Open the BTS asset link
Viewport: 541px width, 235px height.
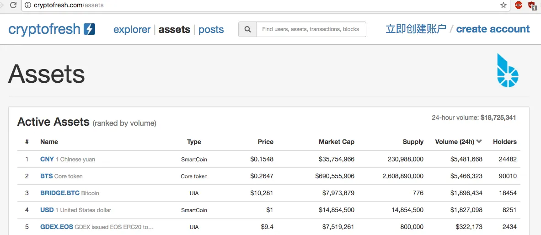coord(46,176)
